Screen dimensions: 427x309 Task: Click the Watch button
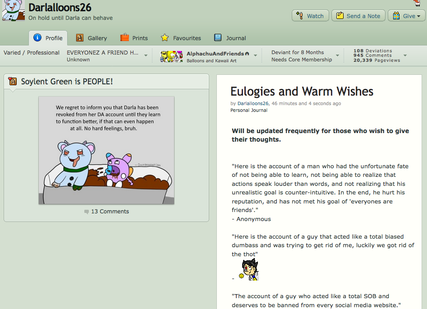(311, 16)
